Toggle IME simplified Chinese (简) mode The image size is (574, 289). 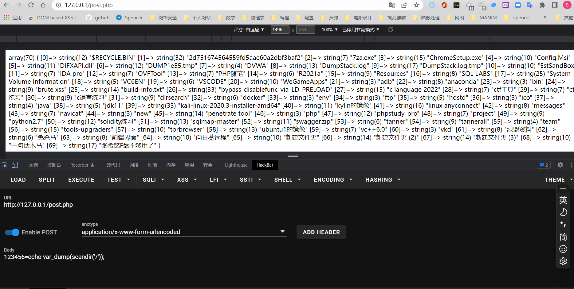(x=563, y=237)
